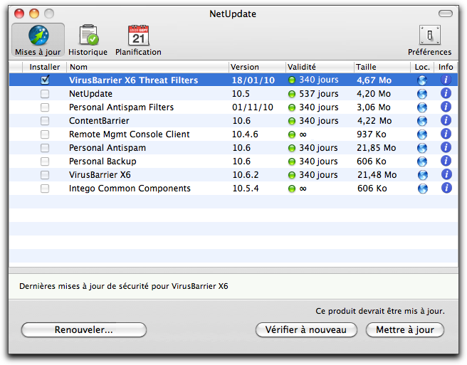Click version 01/11/10 cell
The height and width of the screenshot is (365, 467).
(x=253, y=107)
